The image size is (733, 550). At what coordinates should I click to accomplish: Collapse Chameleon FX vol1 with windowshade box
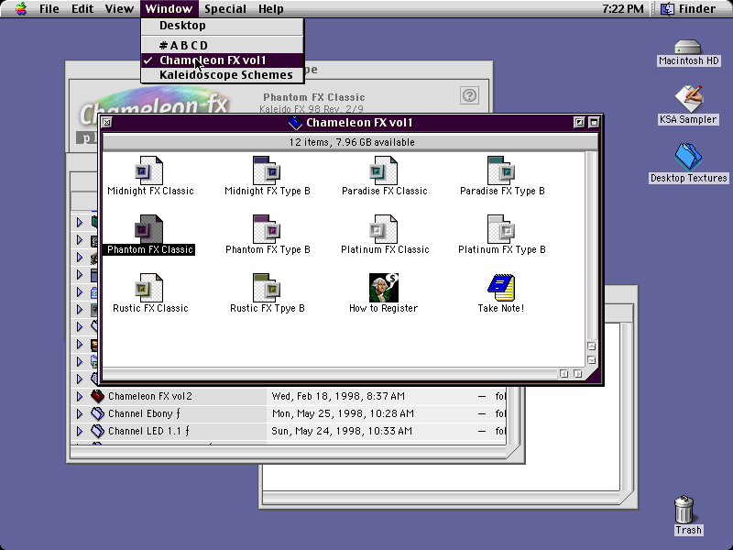pyautogui.click(x=594, y=123)
